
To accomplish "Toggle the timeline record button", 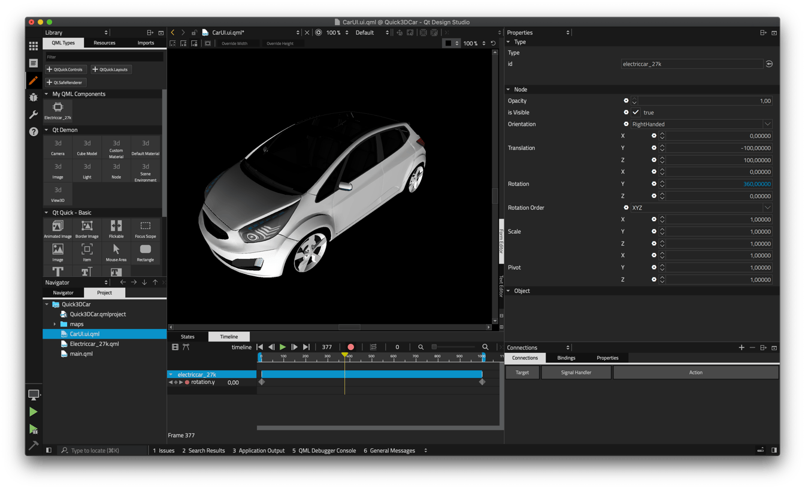I will click(x=350, y=347).
